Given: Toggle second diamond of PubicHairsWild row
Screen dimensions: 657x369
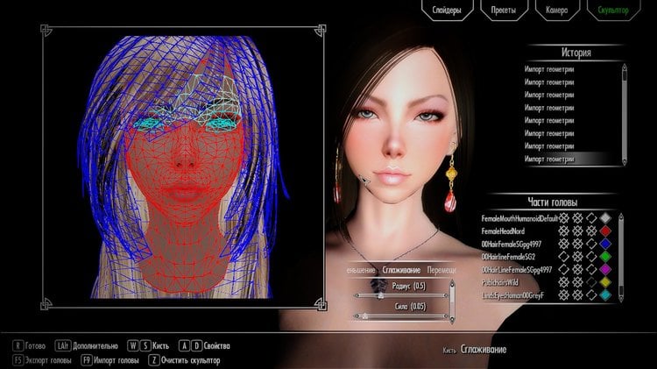Looking at the screenshot, I should click(578, 282).
